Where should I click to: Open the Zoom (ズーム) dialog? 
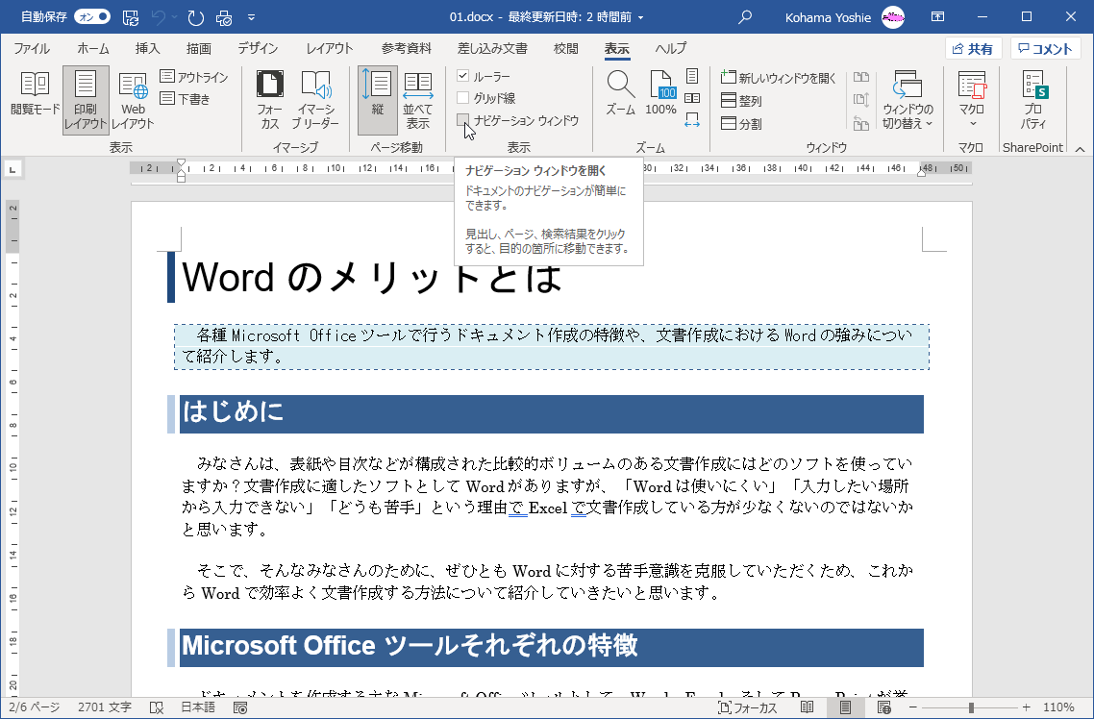620,93
